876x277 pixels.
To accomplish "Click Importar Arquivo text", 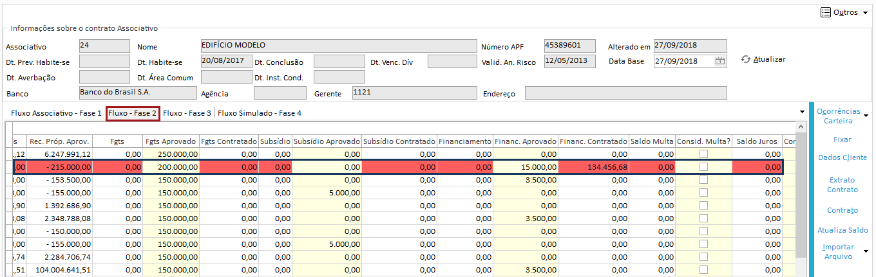I will coord(839,252).
